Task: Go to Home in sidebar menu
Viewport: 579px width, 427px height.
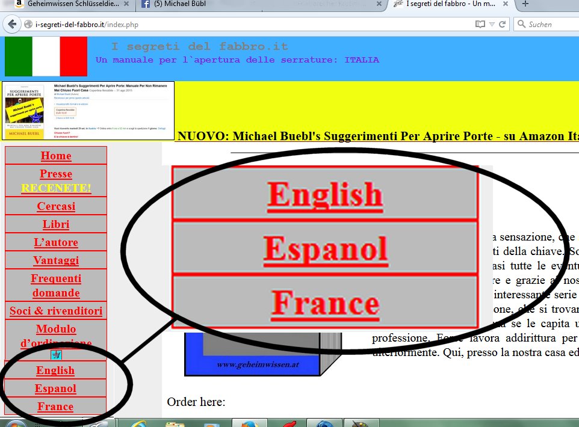Action: [x=56, y=156]
